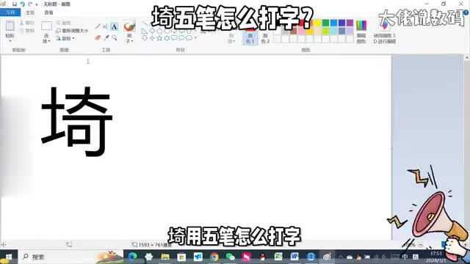Click the Redo arrow in title bar

click(x=30, y=4)
